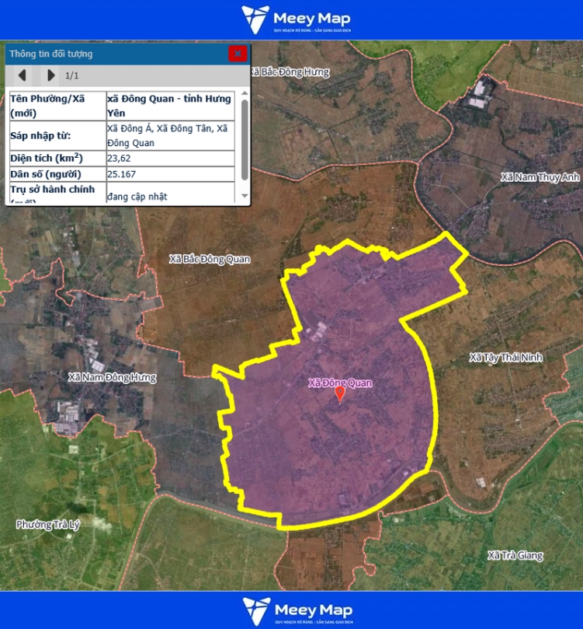Select the Xã Nam Đông Hưng map label
Image resolution: width=583 pixels, height=629 pixels.
click(112, 378)
